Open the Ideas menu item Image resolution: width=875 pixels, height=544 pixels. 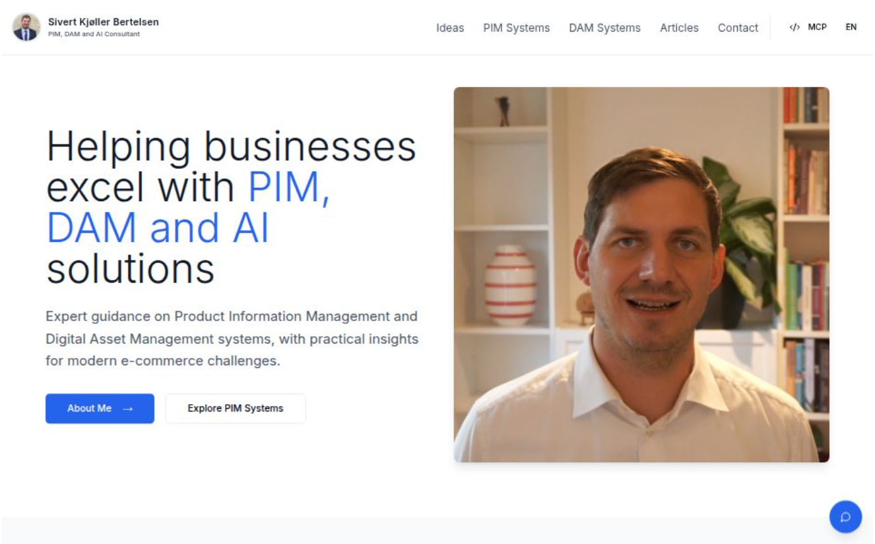click(x=450, y=28)
